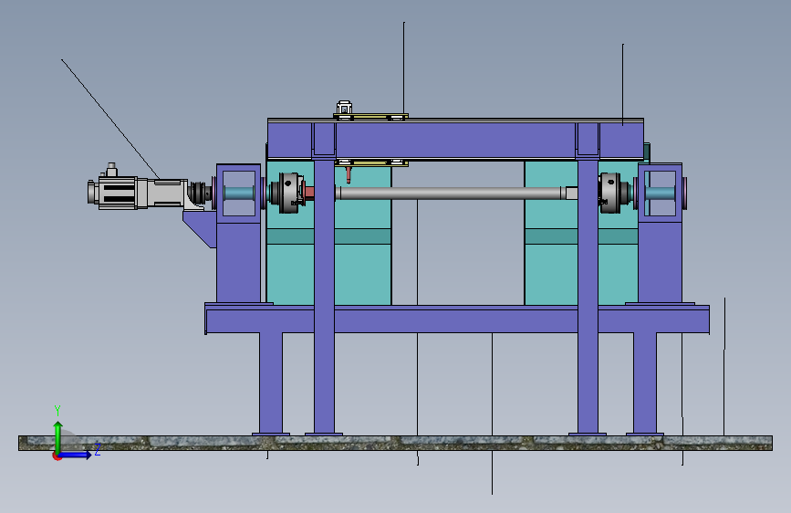Click the long gray shaft workpiece
The image size is (791, 513).
pos(456,193)
